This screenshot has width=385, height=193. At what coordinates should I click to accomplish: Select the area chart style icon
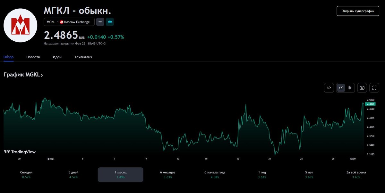[341, 88]
